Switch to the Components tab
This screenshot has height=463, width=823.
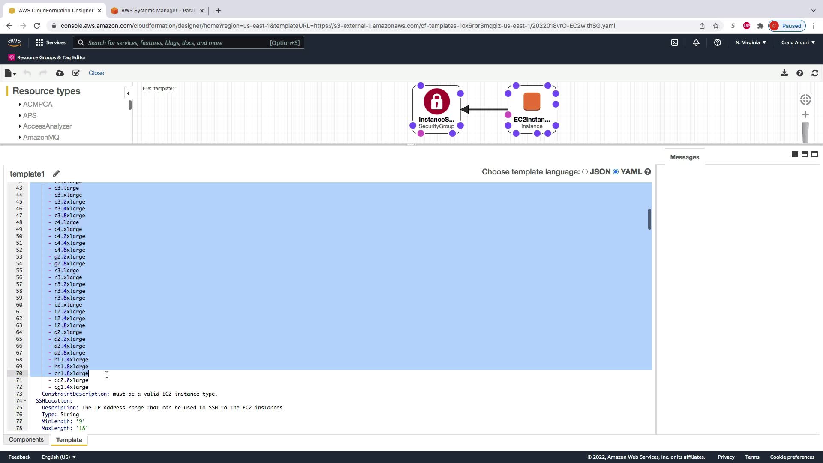(26, 439)
